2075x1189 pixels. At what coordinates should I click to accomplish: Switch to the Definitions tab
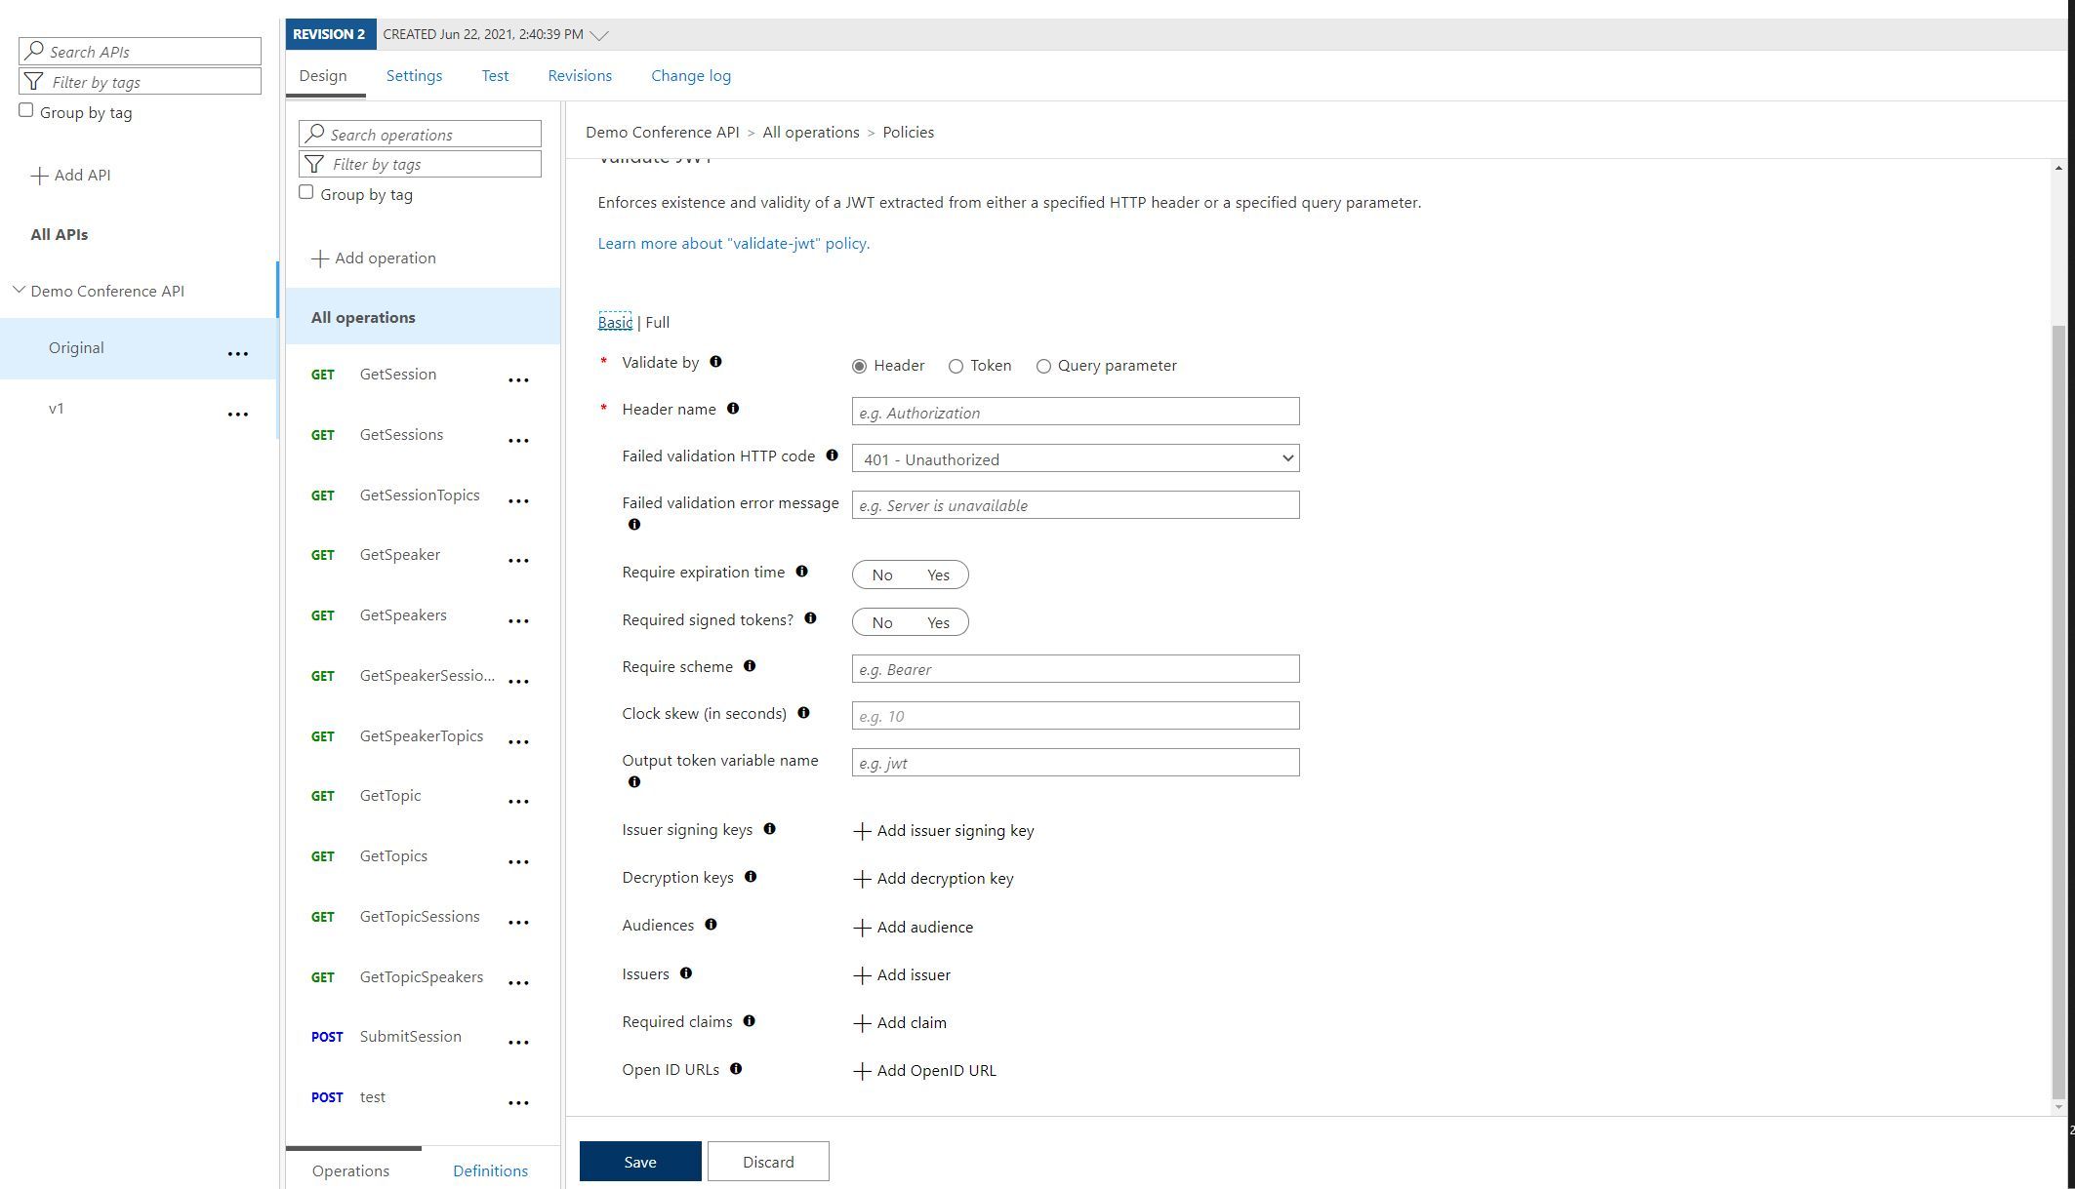[x=490, y=1170]
